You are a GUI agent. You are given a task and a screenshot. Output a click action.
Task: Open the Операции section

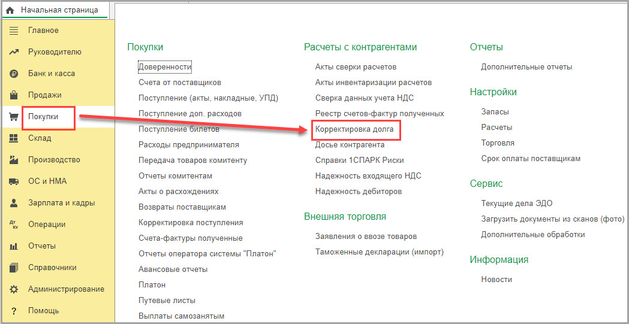tap(47, 225)
